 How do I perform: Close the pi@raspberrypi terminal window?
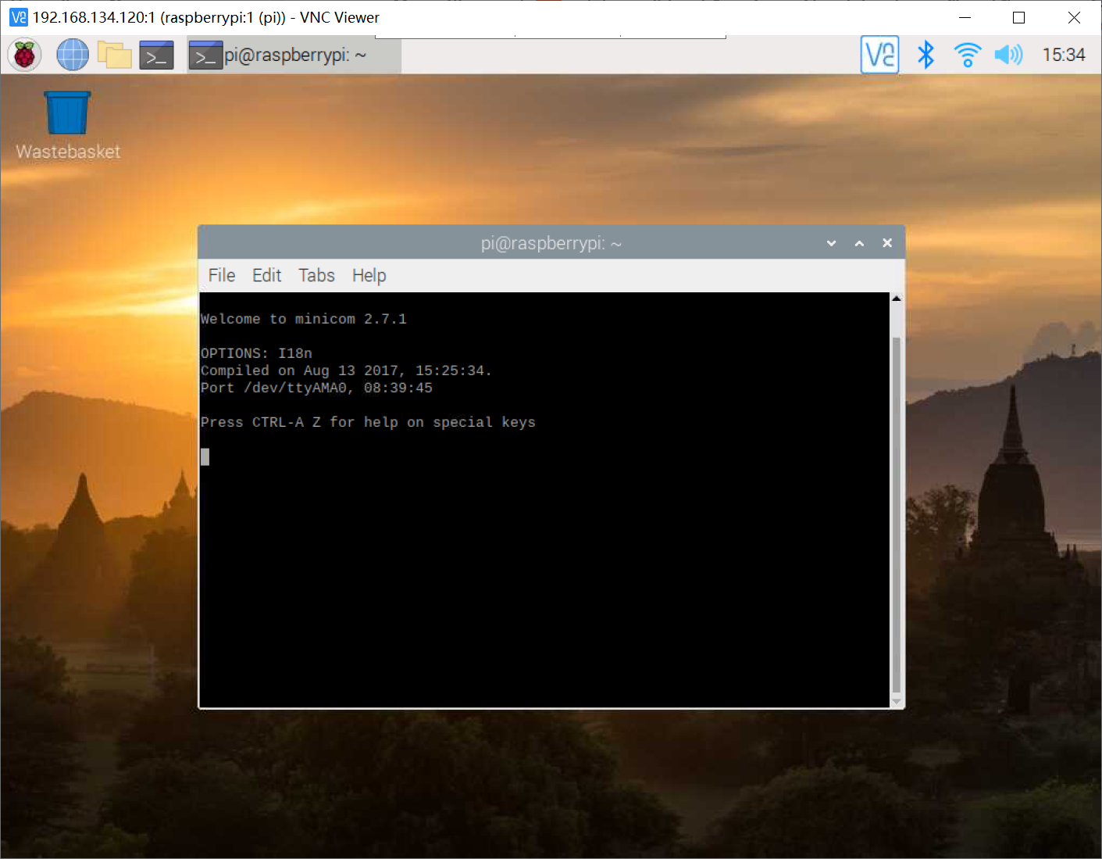(887, 243)
